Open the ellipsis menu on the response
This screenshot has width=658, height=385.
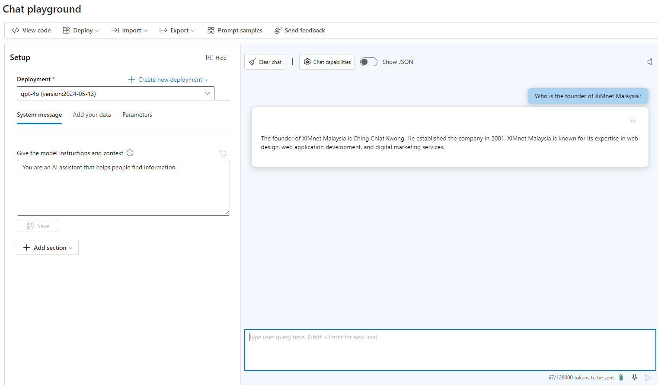tap(633, 121)
